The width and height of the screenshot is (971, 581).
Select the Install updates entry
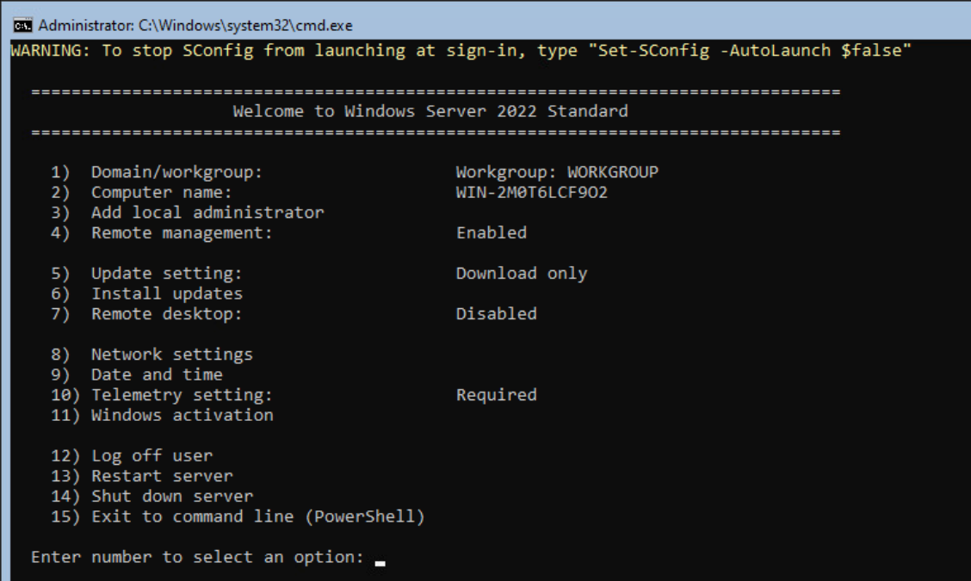(166, 294)
